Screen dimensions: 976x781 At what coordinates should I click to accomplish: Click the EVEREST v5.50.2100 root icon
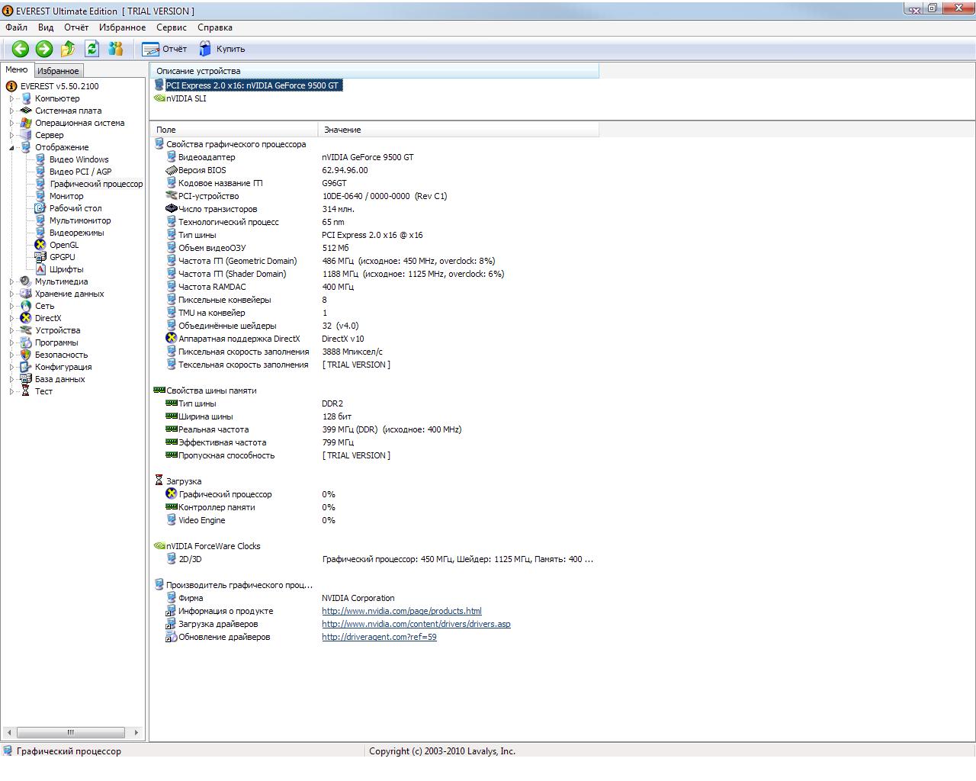(x=11, y=86)
